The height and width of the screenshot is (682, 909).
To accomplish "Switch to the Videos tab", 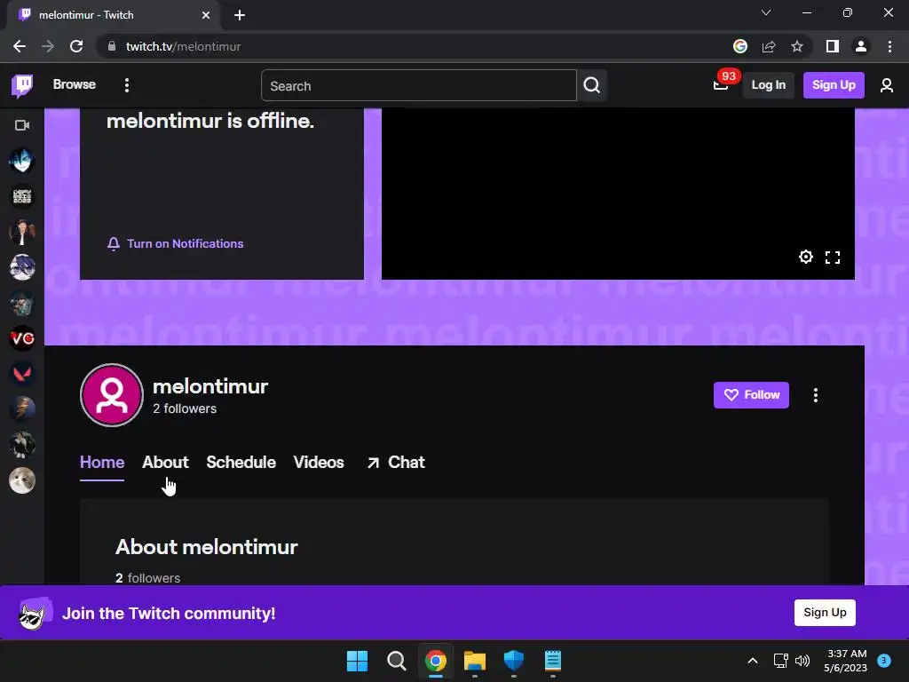I will (x=319, y=462).
